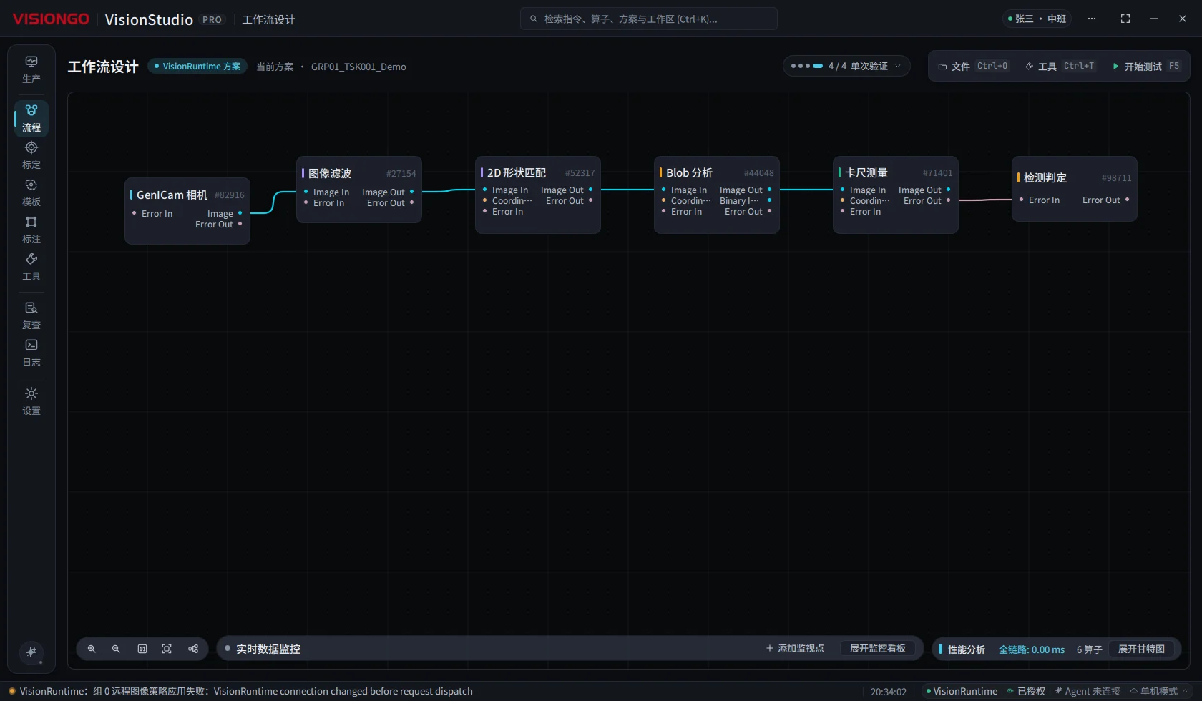Toggle fullscreen mode in title bar
This screenshot has width=1202, height=701.
(1125, 19)
